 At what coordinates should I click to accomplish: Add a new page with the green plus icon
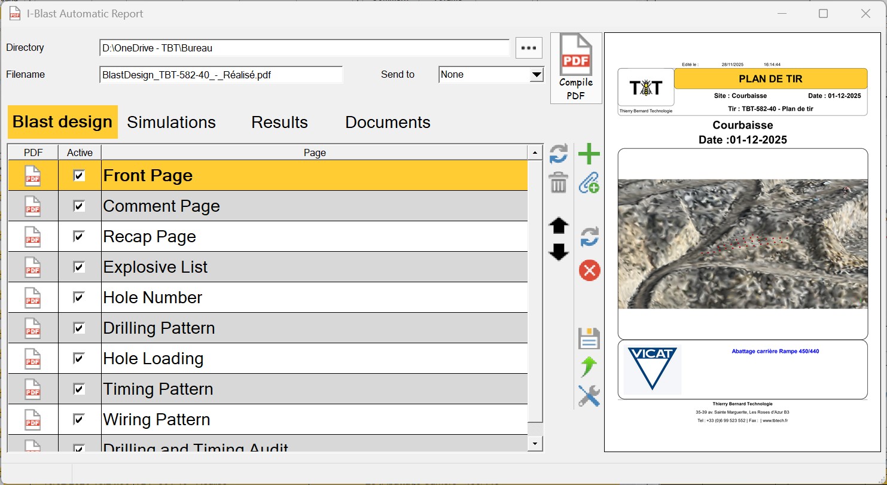tap(589, 154)
